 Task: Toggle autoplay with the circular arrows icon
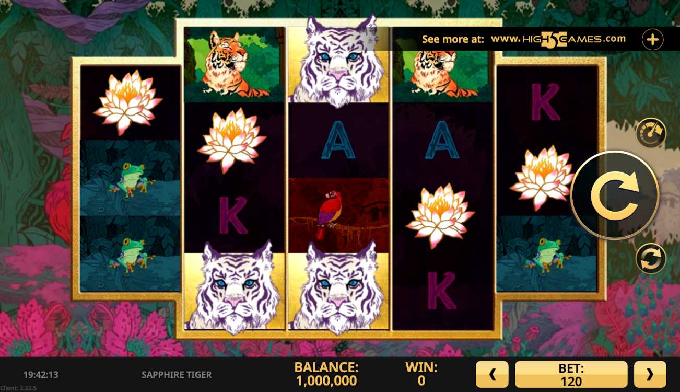[x=651, y=259]
